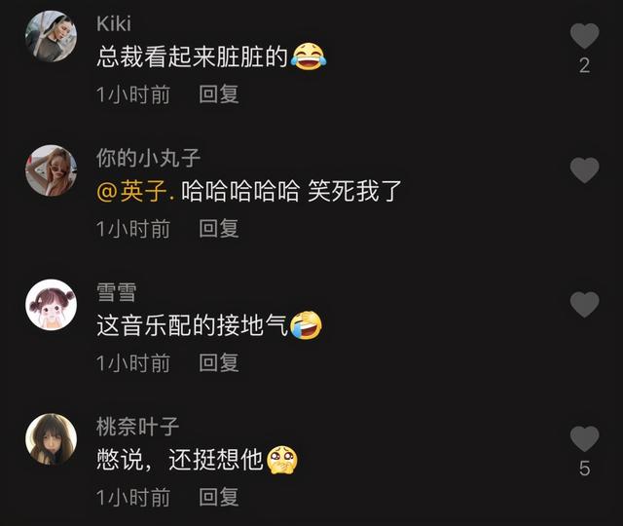Like 雪雪's comment about the music
The height and width of the screenshot is (526, 623).
[584, 305]
